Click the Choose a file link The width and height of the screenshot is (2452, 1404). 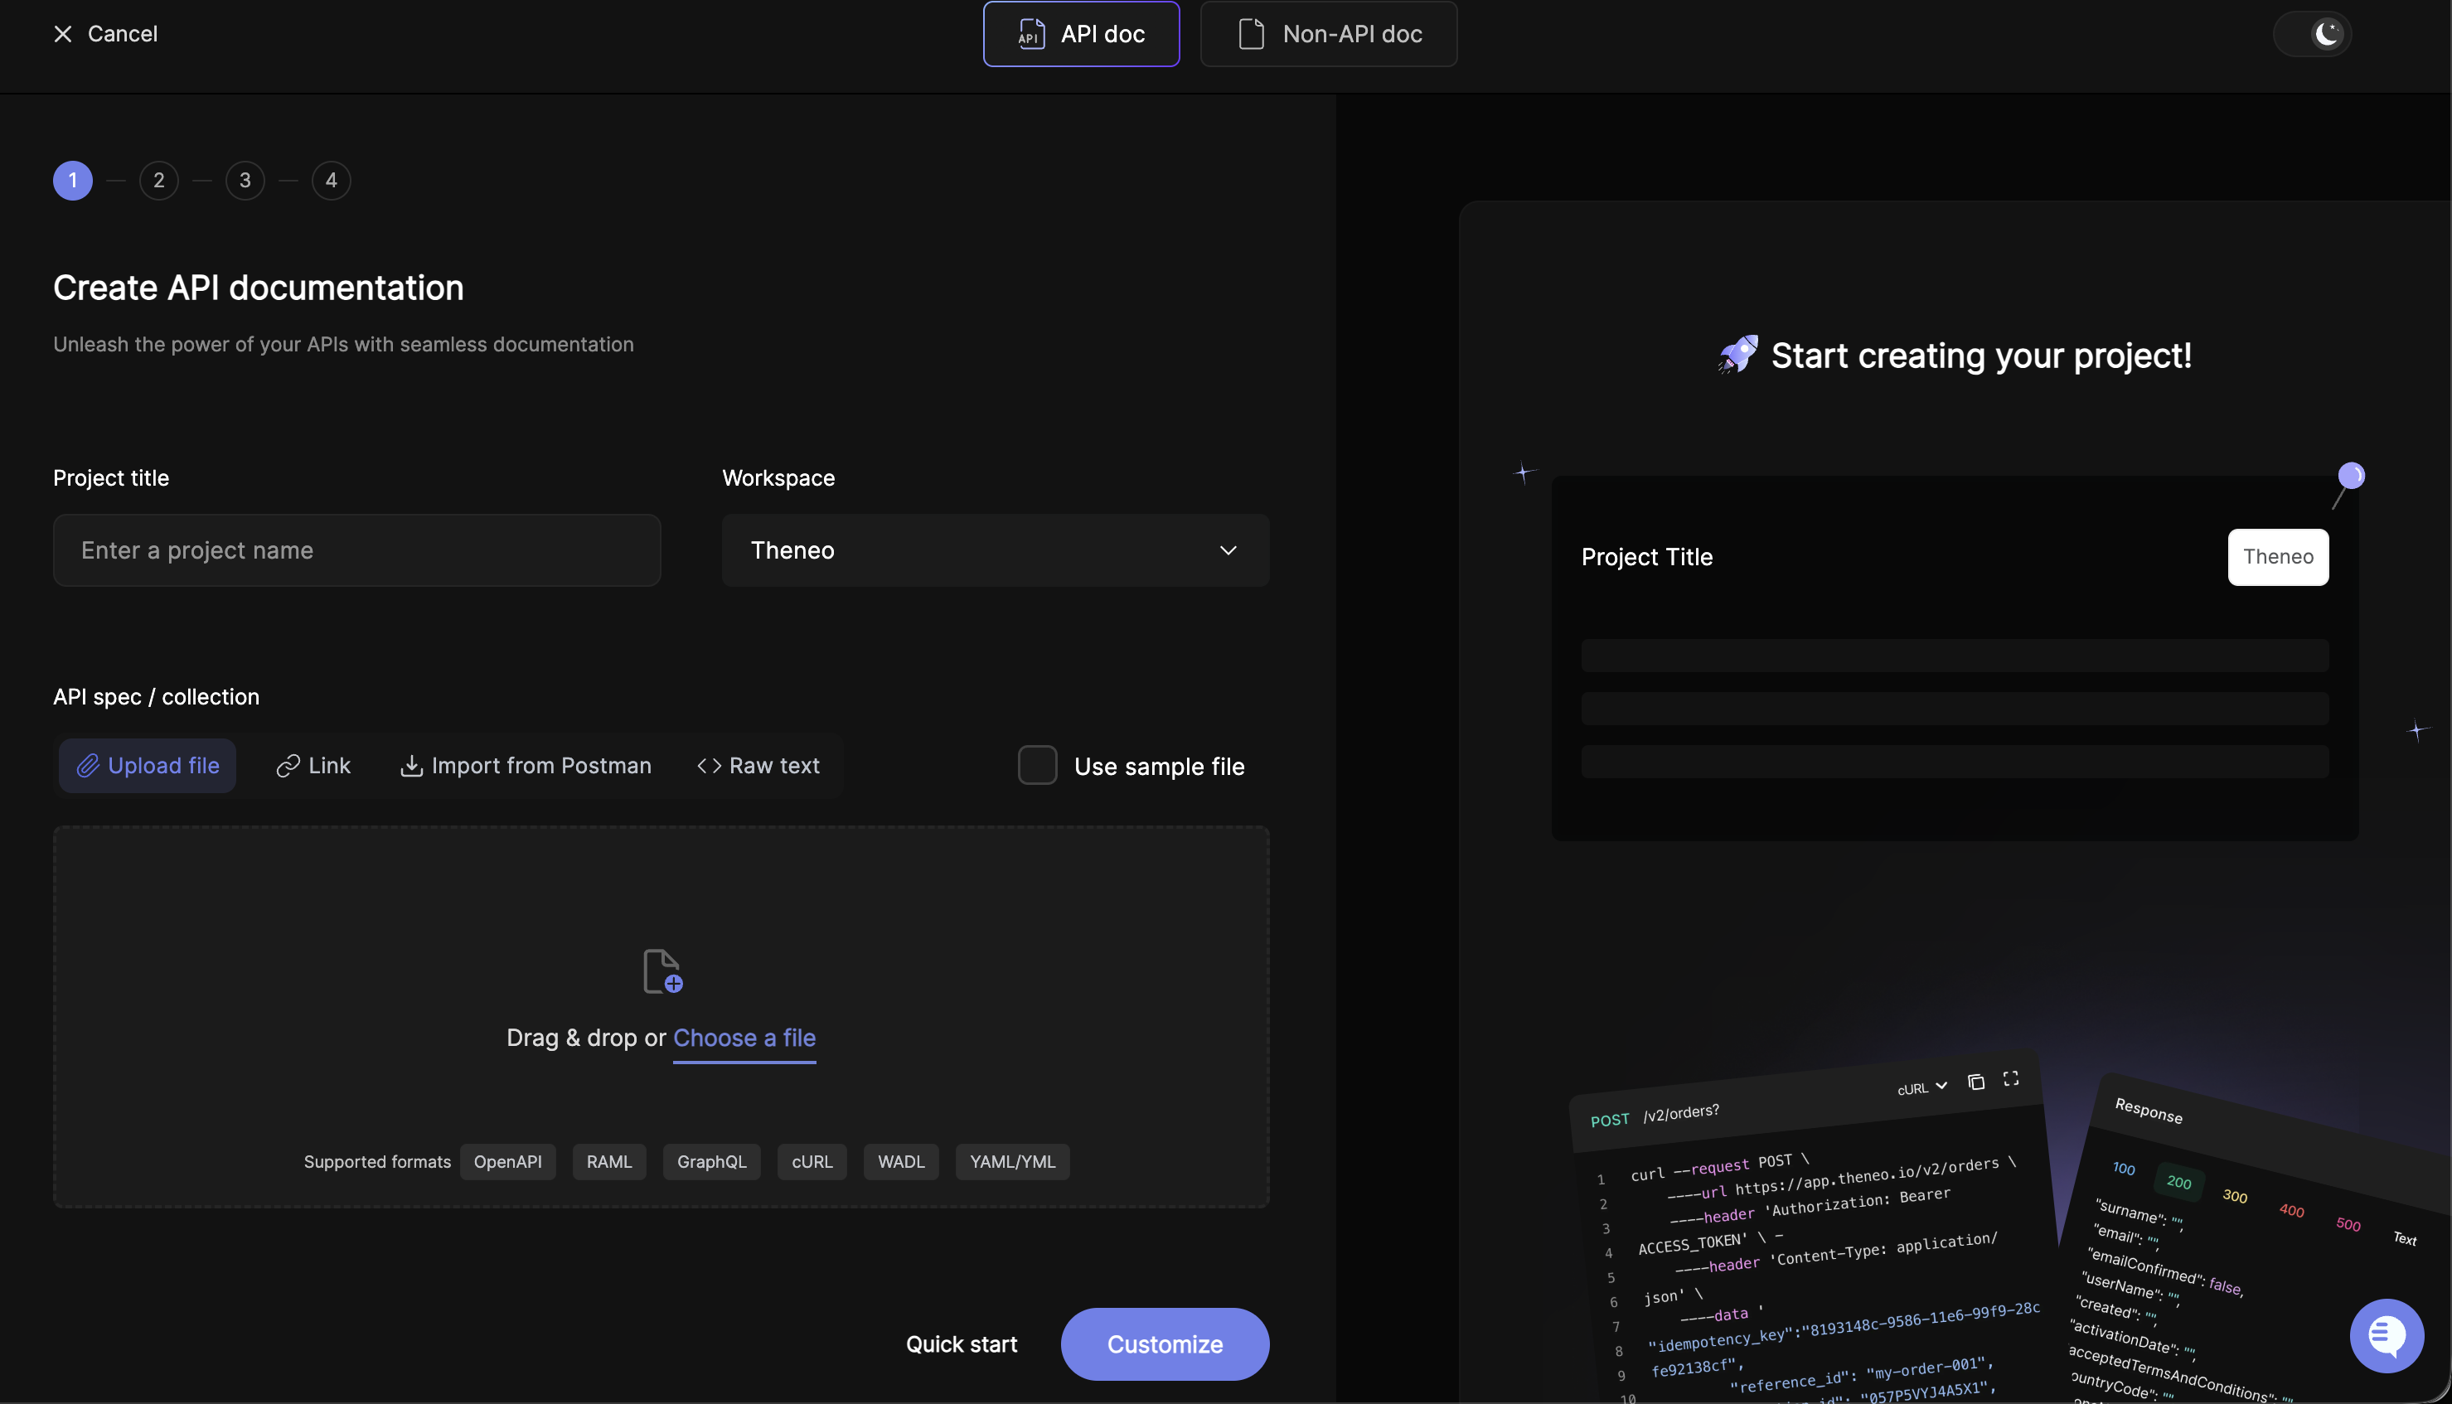[x=744, y=1038]
